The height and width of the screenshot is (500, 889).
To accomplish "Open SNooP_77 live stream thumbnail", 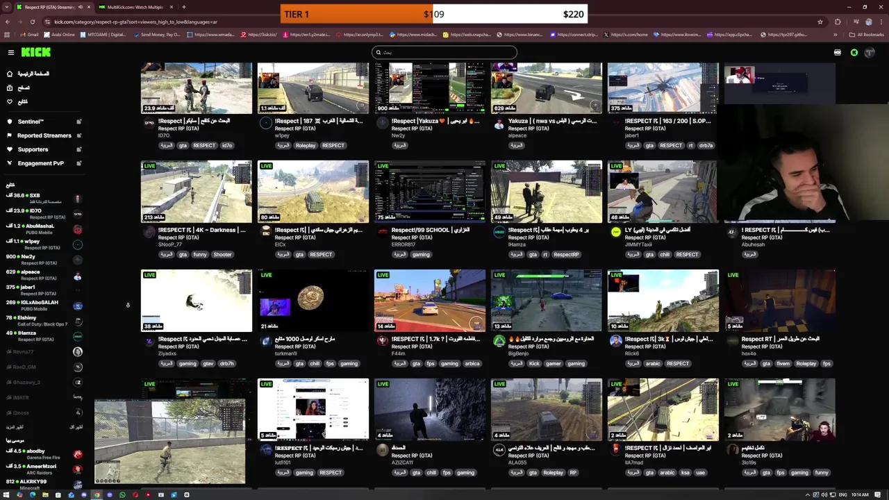I will 197,192.
